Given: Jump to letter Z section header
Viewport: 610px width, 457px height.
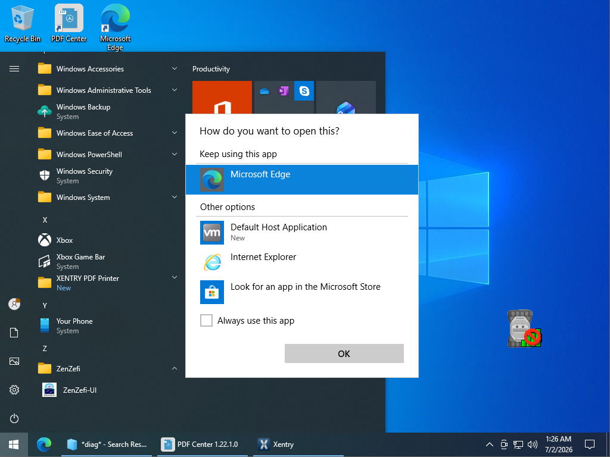Looking at the screenshot, I should point(45,349).
